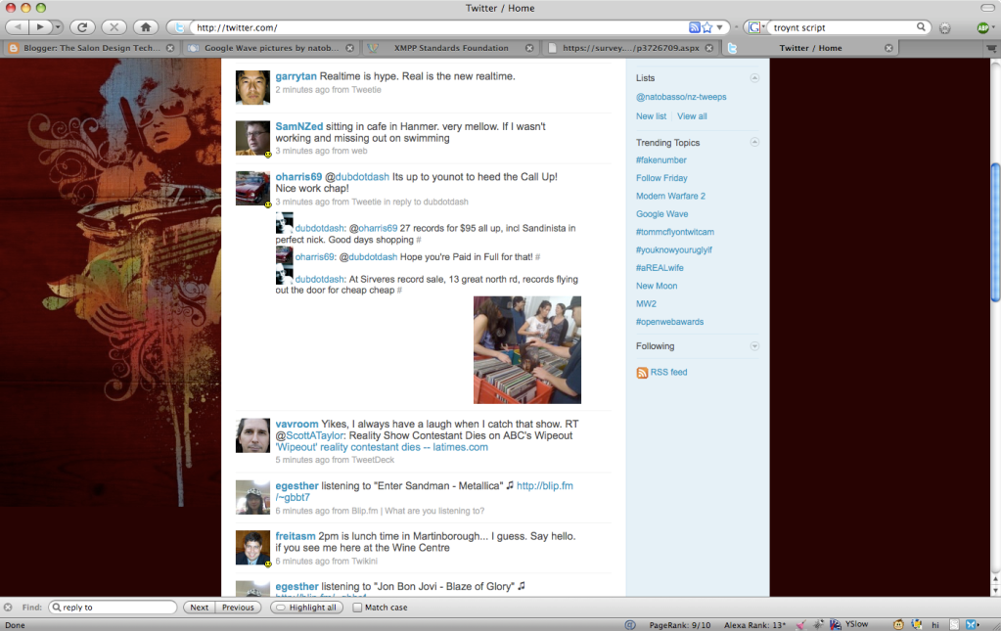Click the Greasemonkey monkey icon
The image size is (1001, 631).
(898, 624)
